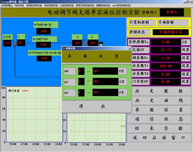Viewport: 193px width, 152px height.
Task: Open the 系统管理 menu
Action: [x=7, y=5]
